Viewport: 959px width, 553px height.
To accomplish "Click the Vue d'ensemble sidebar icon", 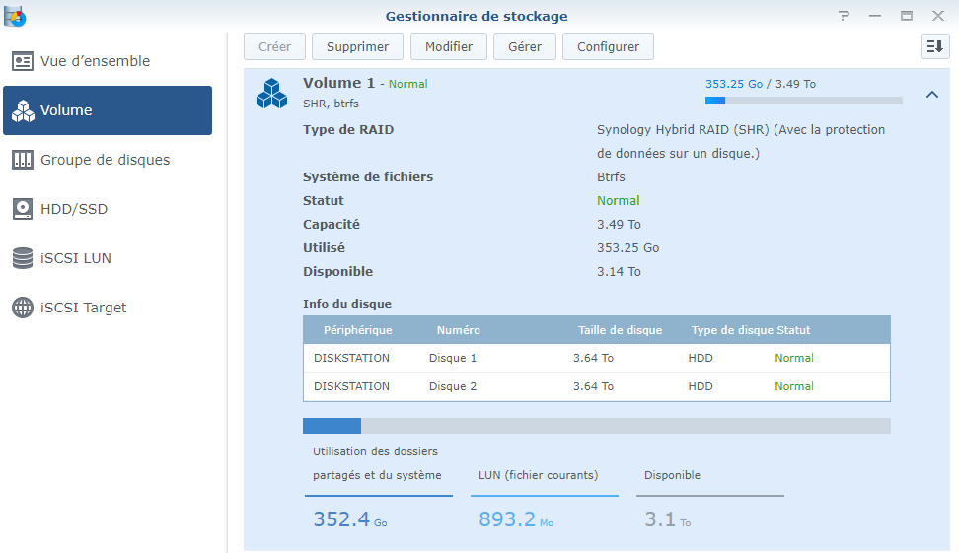I will point(23,61).
